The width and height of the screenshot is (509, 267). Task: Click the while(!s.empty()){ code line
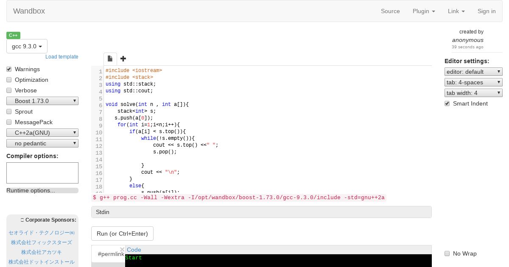[168, 138]
